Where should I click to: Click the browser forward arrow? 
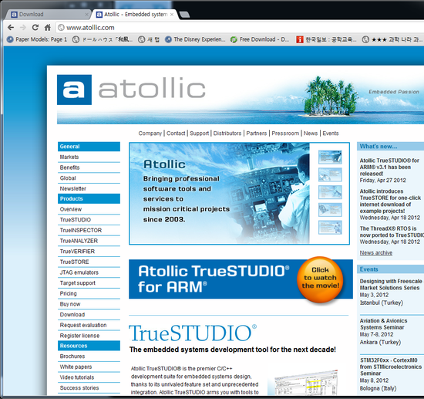click(x=23, y=27)
